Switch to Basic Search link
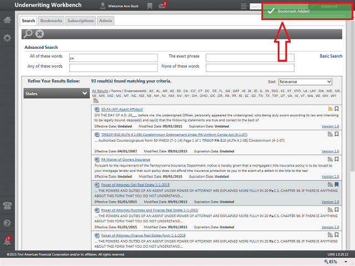 point(331,56)
